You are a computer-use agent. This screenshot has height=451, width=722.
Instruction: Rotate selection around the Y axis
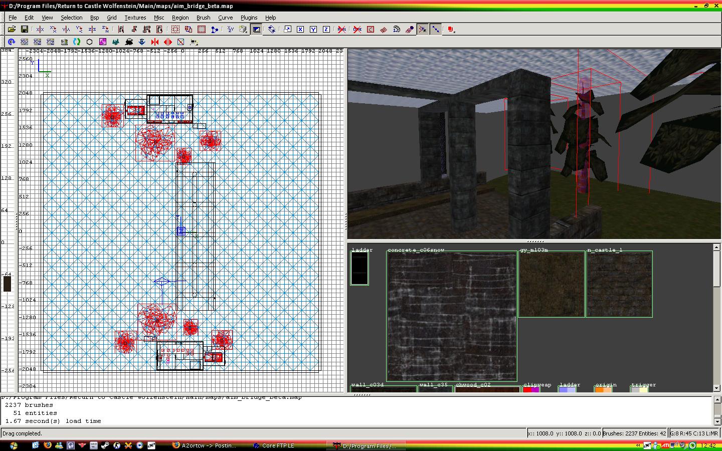pos(79,30)
